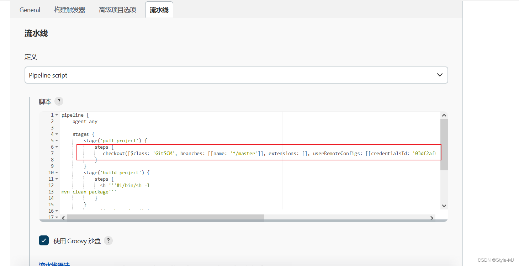This screenshot has height=266, width=519.
Task: Collapse the build project stage at line 10
Action: point(57,173)
